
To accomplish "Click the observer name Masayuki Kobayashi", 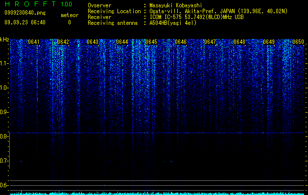I will [x=176, y=5].
